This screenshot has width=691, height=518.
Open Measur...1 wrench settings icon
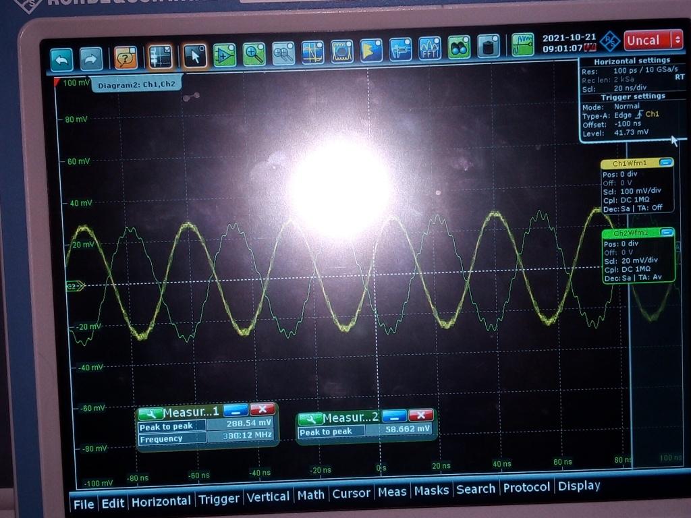(x=150, y=413)
